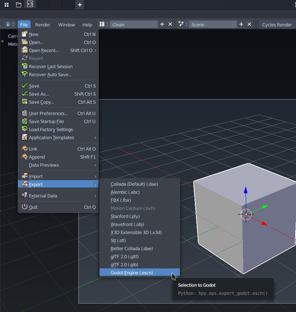
Task: Click the Open Recent icon
Action: (x=25, y=50)
